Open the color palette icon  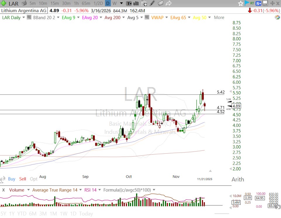pos(277,17)
